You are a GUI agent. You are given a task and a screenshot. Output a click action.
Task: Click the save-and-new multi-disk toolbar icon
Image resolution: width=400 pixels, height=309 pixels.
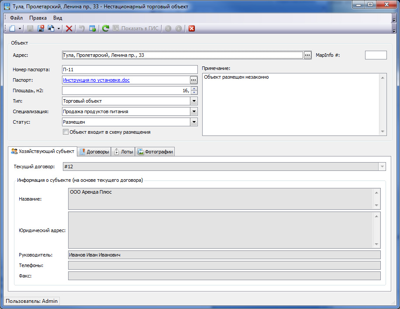coord(51,28)
